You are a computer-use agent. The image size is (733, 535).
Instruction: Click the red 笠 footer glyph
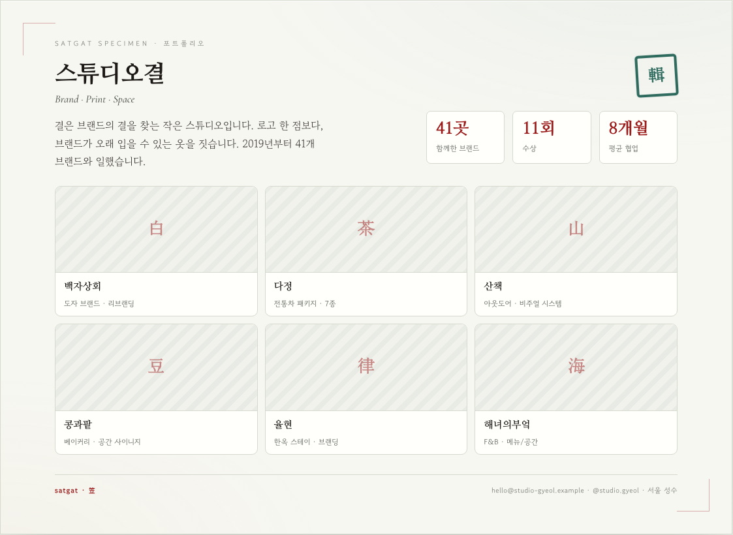click(91, 491)
